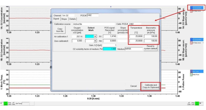Click Calibrate and Copy to Clipboard
This screenshot has height=110, width=206.
pos(151,86)
